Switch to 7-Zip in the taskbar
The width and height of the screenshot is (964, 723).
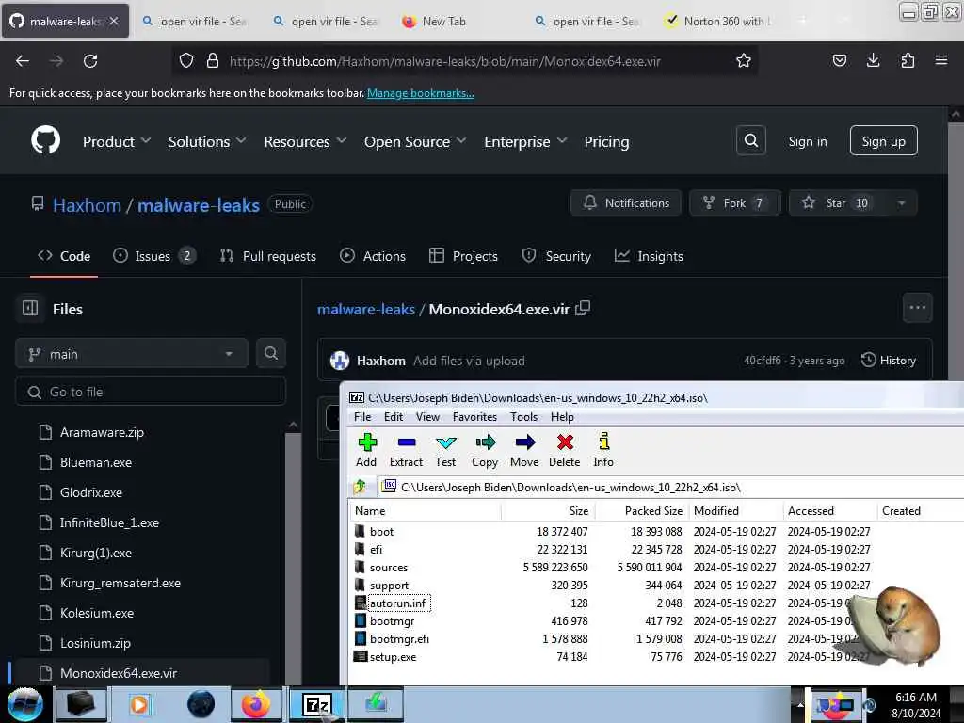317,704
